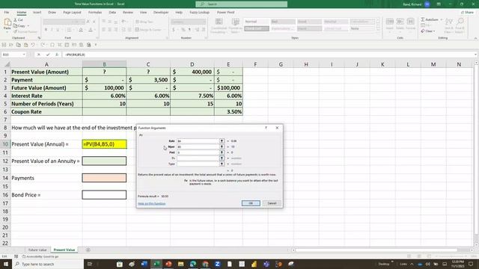The image size is (479, 269).
Task: Confirm formula with checkmark icon
Action: coord(48,55)
